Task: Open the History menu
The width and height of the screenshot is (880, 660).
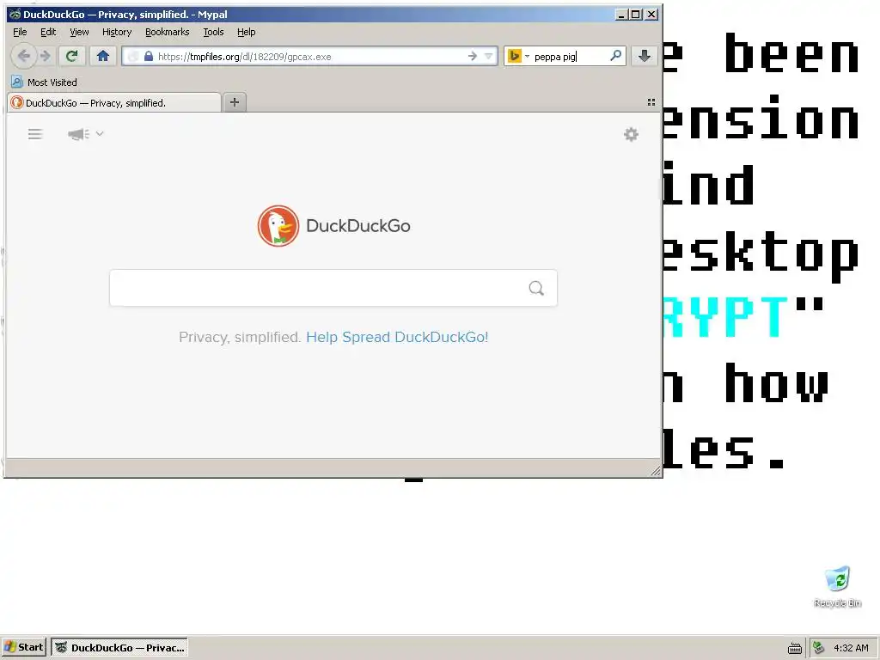Action: 117,32
